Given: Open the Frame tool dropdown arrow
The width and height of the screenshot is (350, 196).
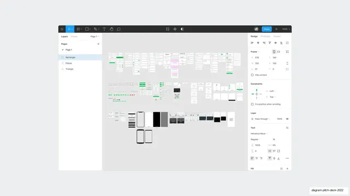Looking at the screenshot, I should pyautogui.click(x=81, y=29).
